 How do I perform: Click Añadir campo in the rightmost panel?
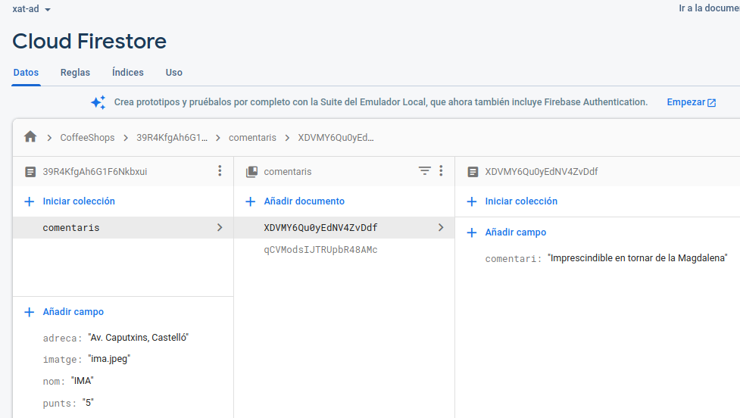(x=515, y=232)
